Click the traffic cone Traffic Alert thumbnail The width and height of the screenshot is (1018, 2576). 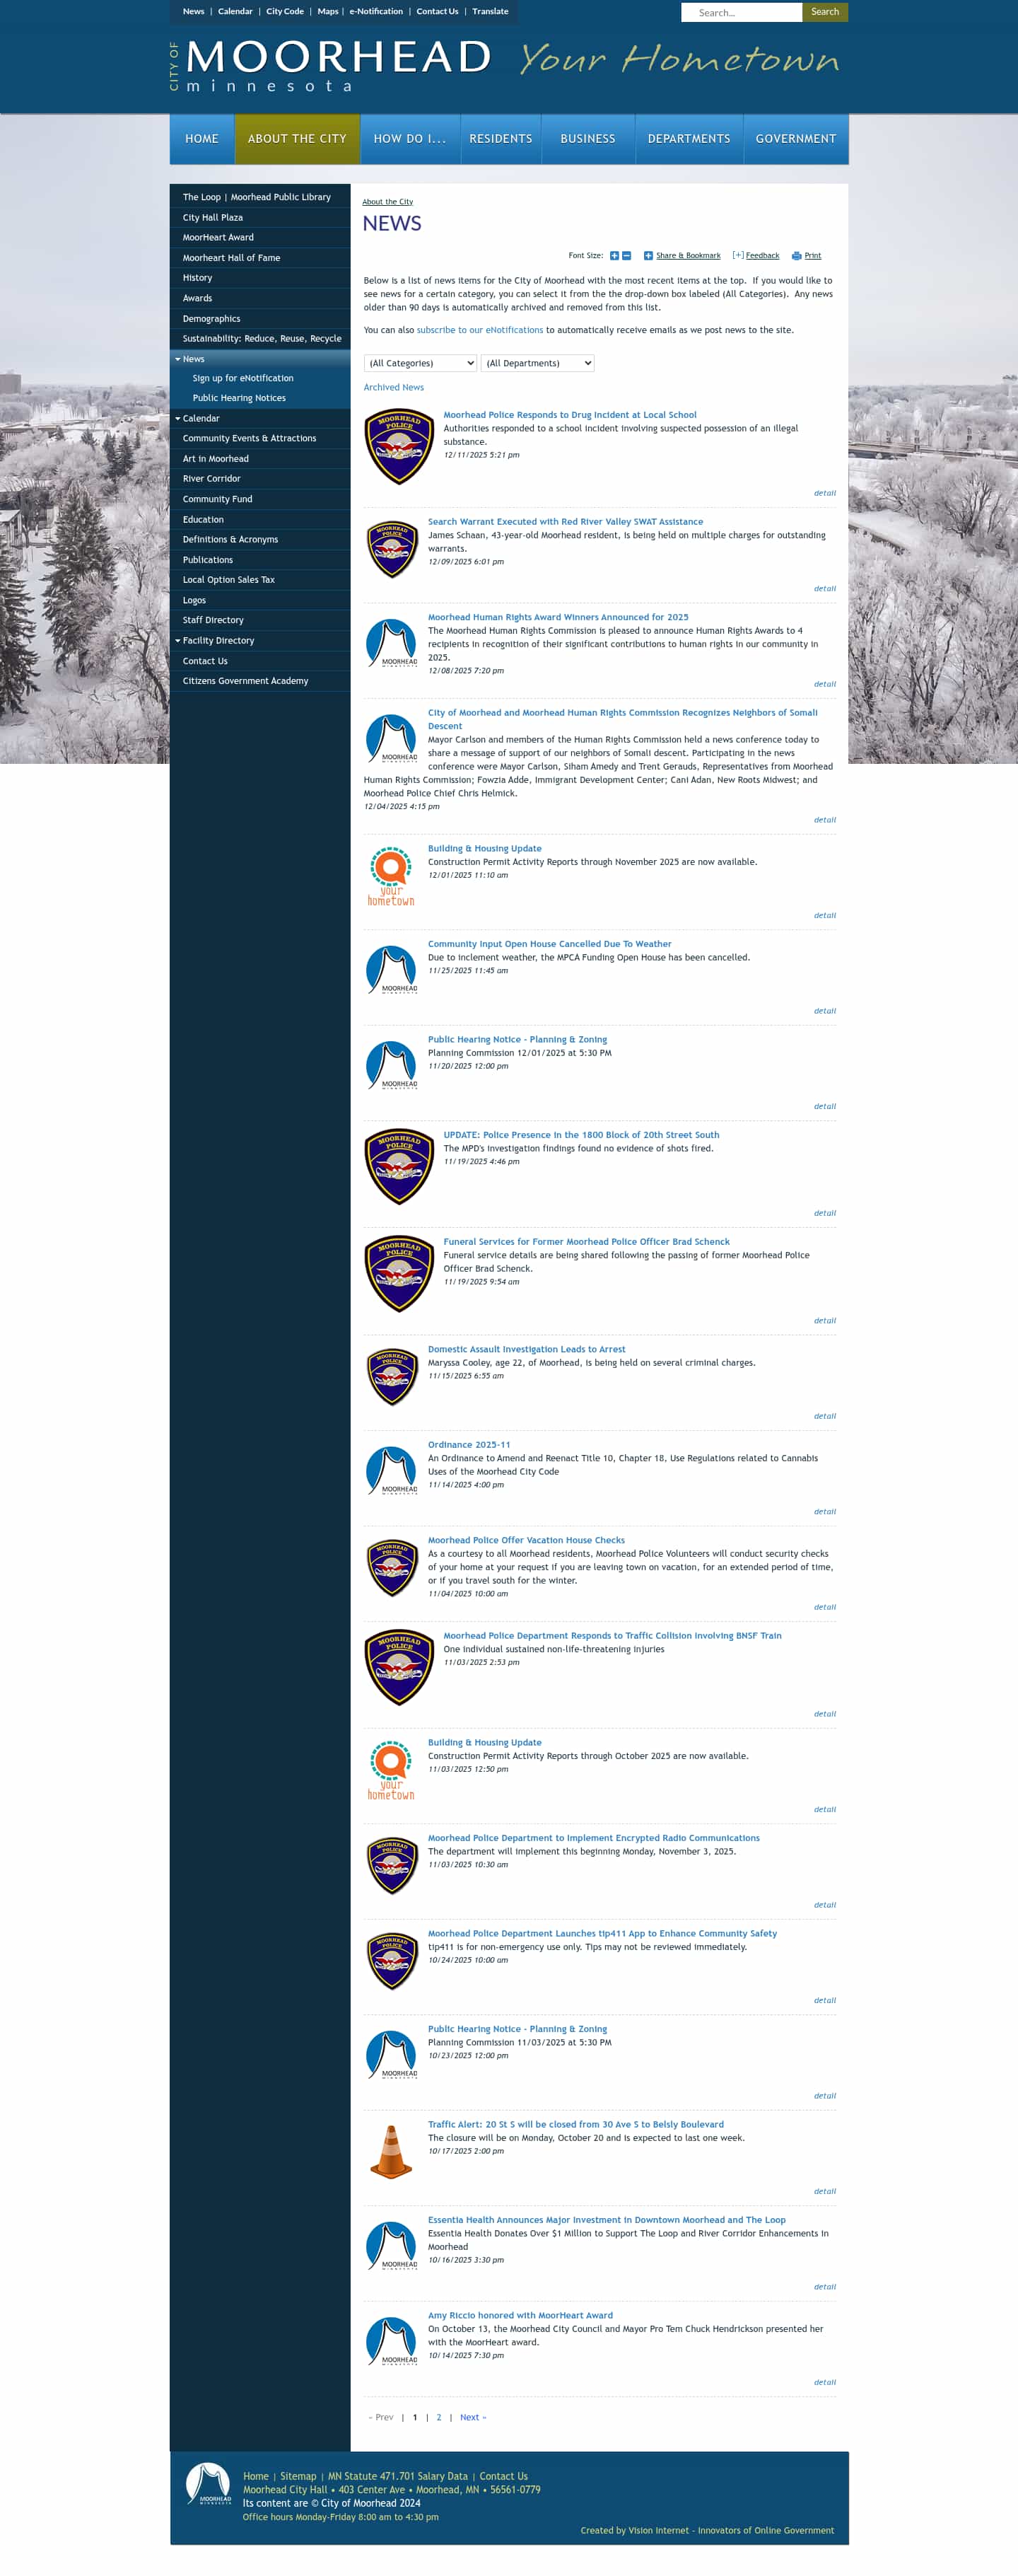[391, 2151]
